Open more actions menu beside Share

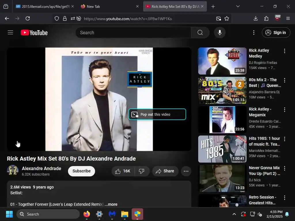(186, 171)
